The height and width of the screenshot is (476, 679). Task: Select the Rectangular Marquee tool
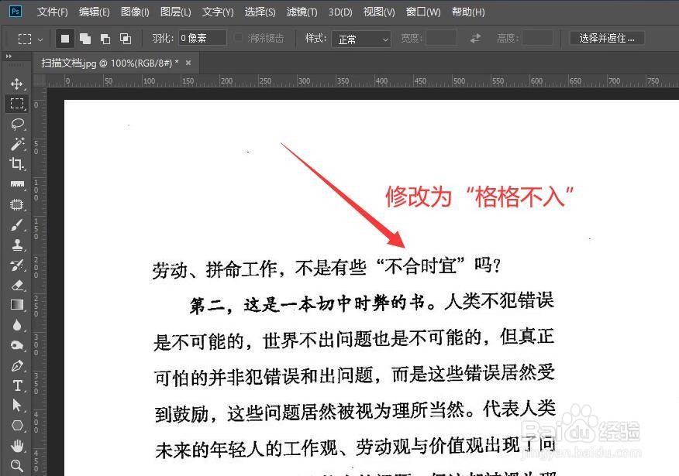17,104
